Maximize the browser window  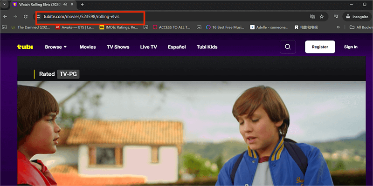click(x=365, y=4)
